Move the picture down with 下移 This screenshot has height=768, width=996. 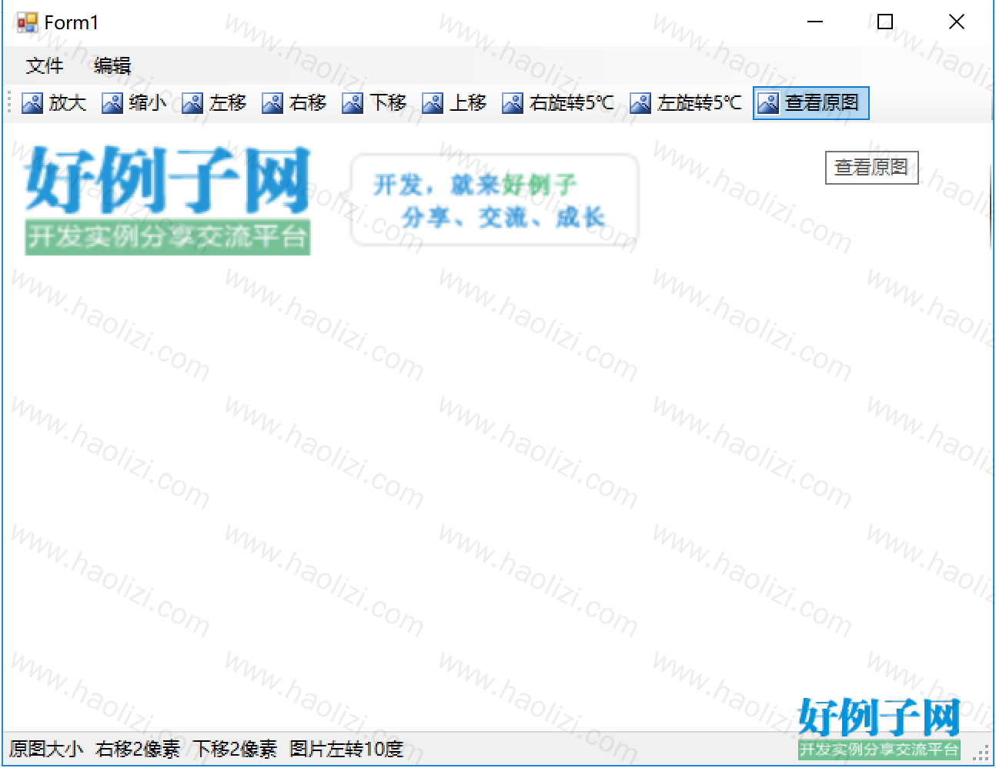click(374, 103)
